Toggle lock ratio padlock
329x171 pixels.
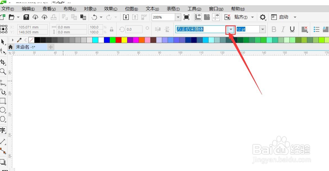[x=112, y=29]
